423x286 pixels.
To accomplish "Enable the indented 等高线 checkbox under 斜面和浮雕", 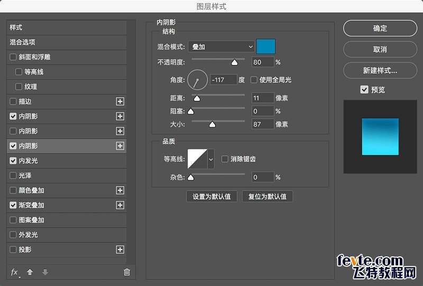I will click(19, 72).
